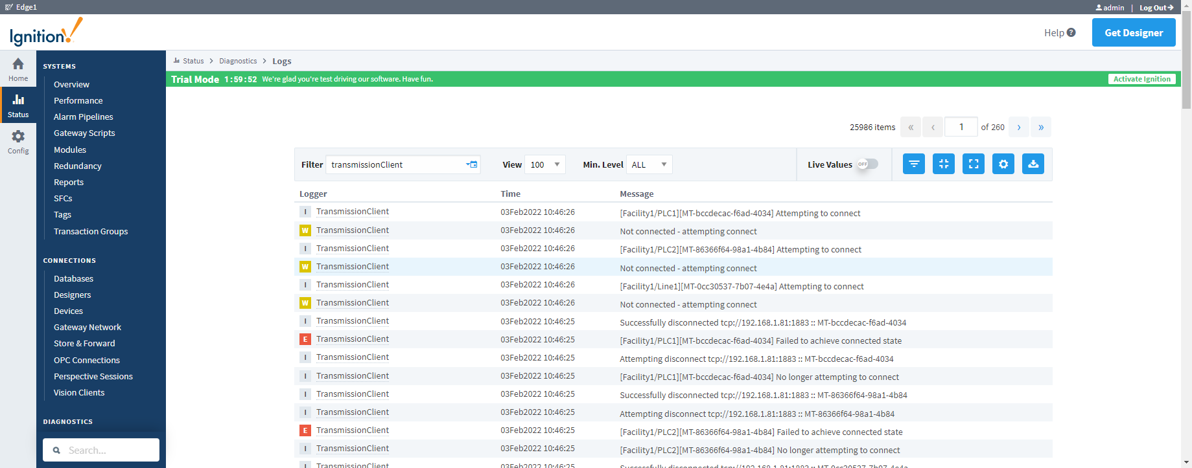Click the Status breadcrumb link
The width and height of the screenshot is (1192, 468).
click(193, 61)
